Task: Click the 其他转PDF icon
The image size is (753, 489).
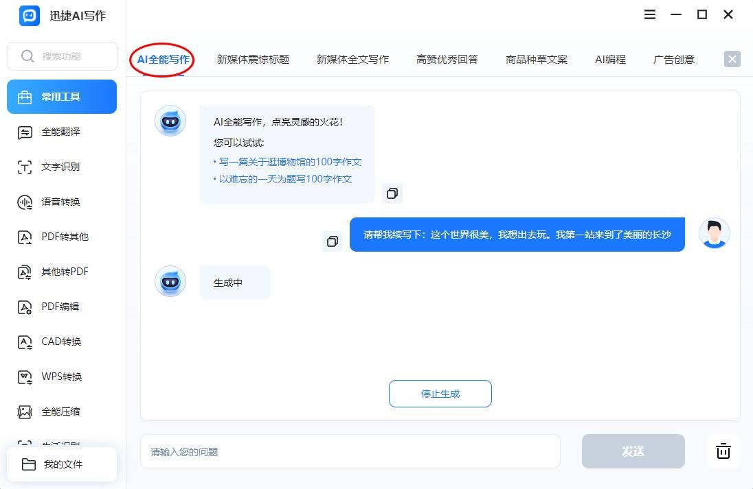Action: coord(25,272)
